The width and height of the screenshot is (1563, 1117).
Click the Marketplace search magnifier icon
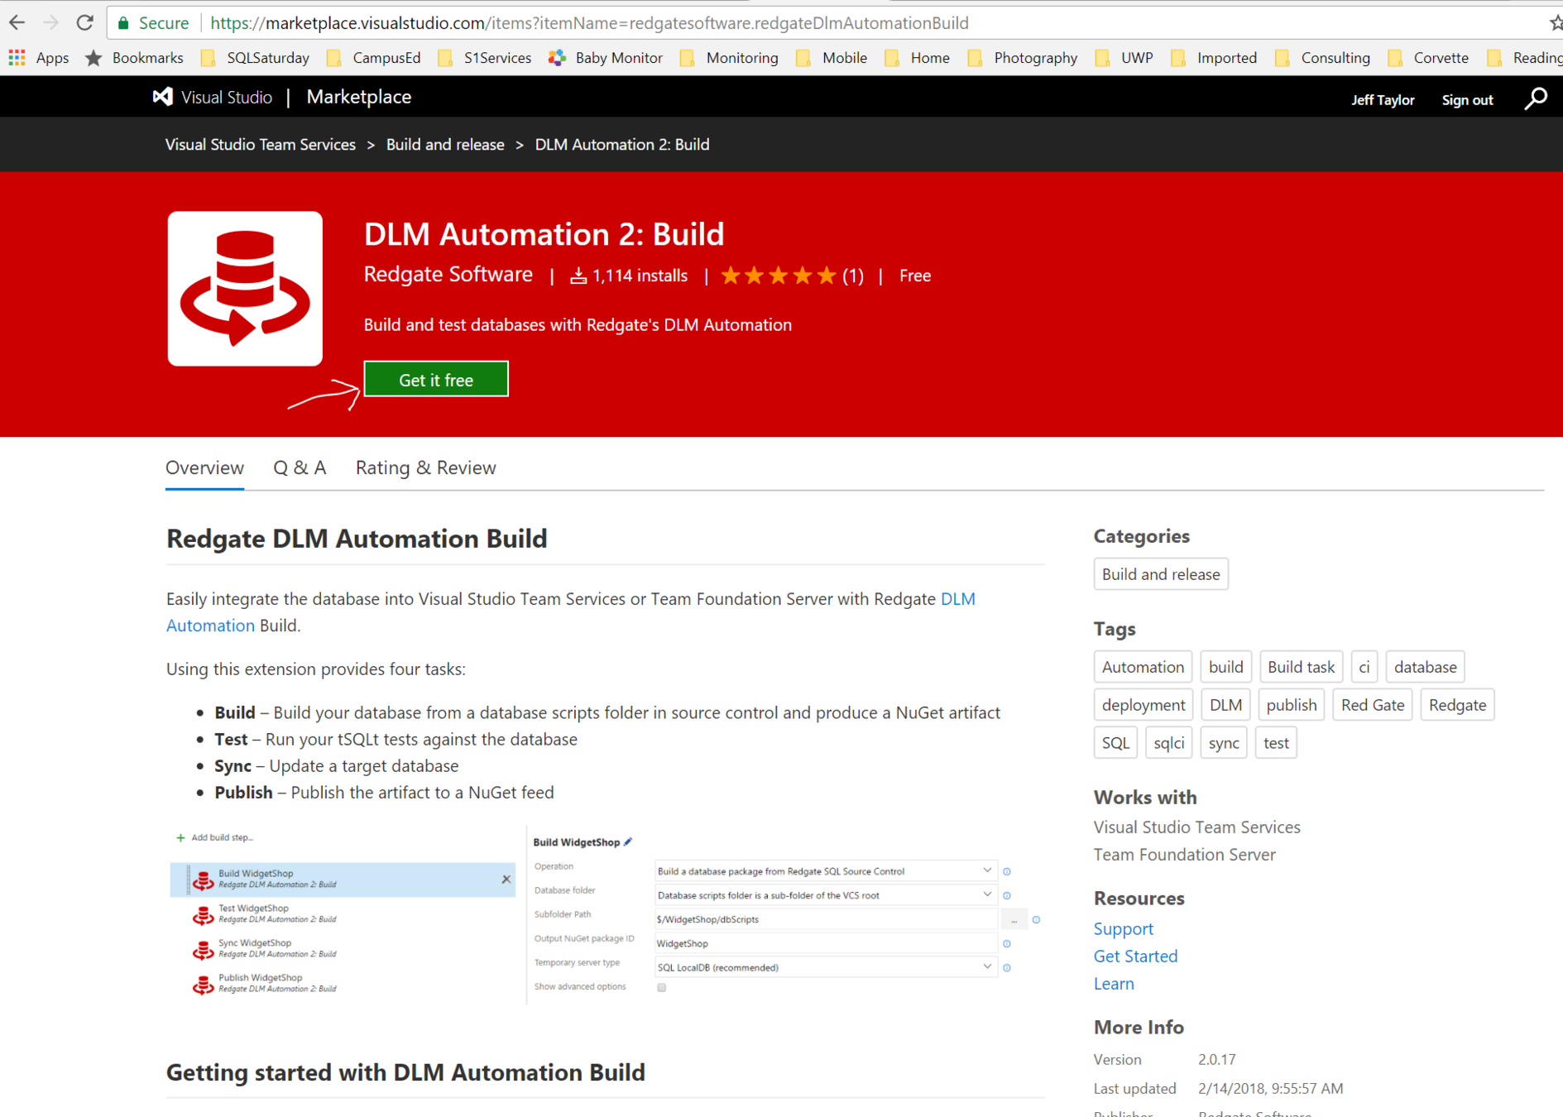tap(1536, 99)
